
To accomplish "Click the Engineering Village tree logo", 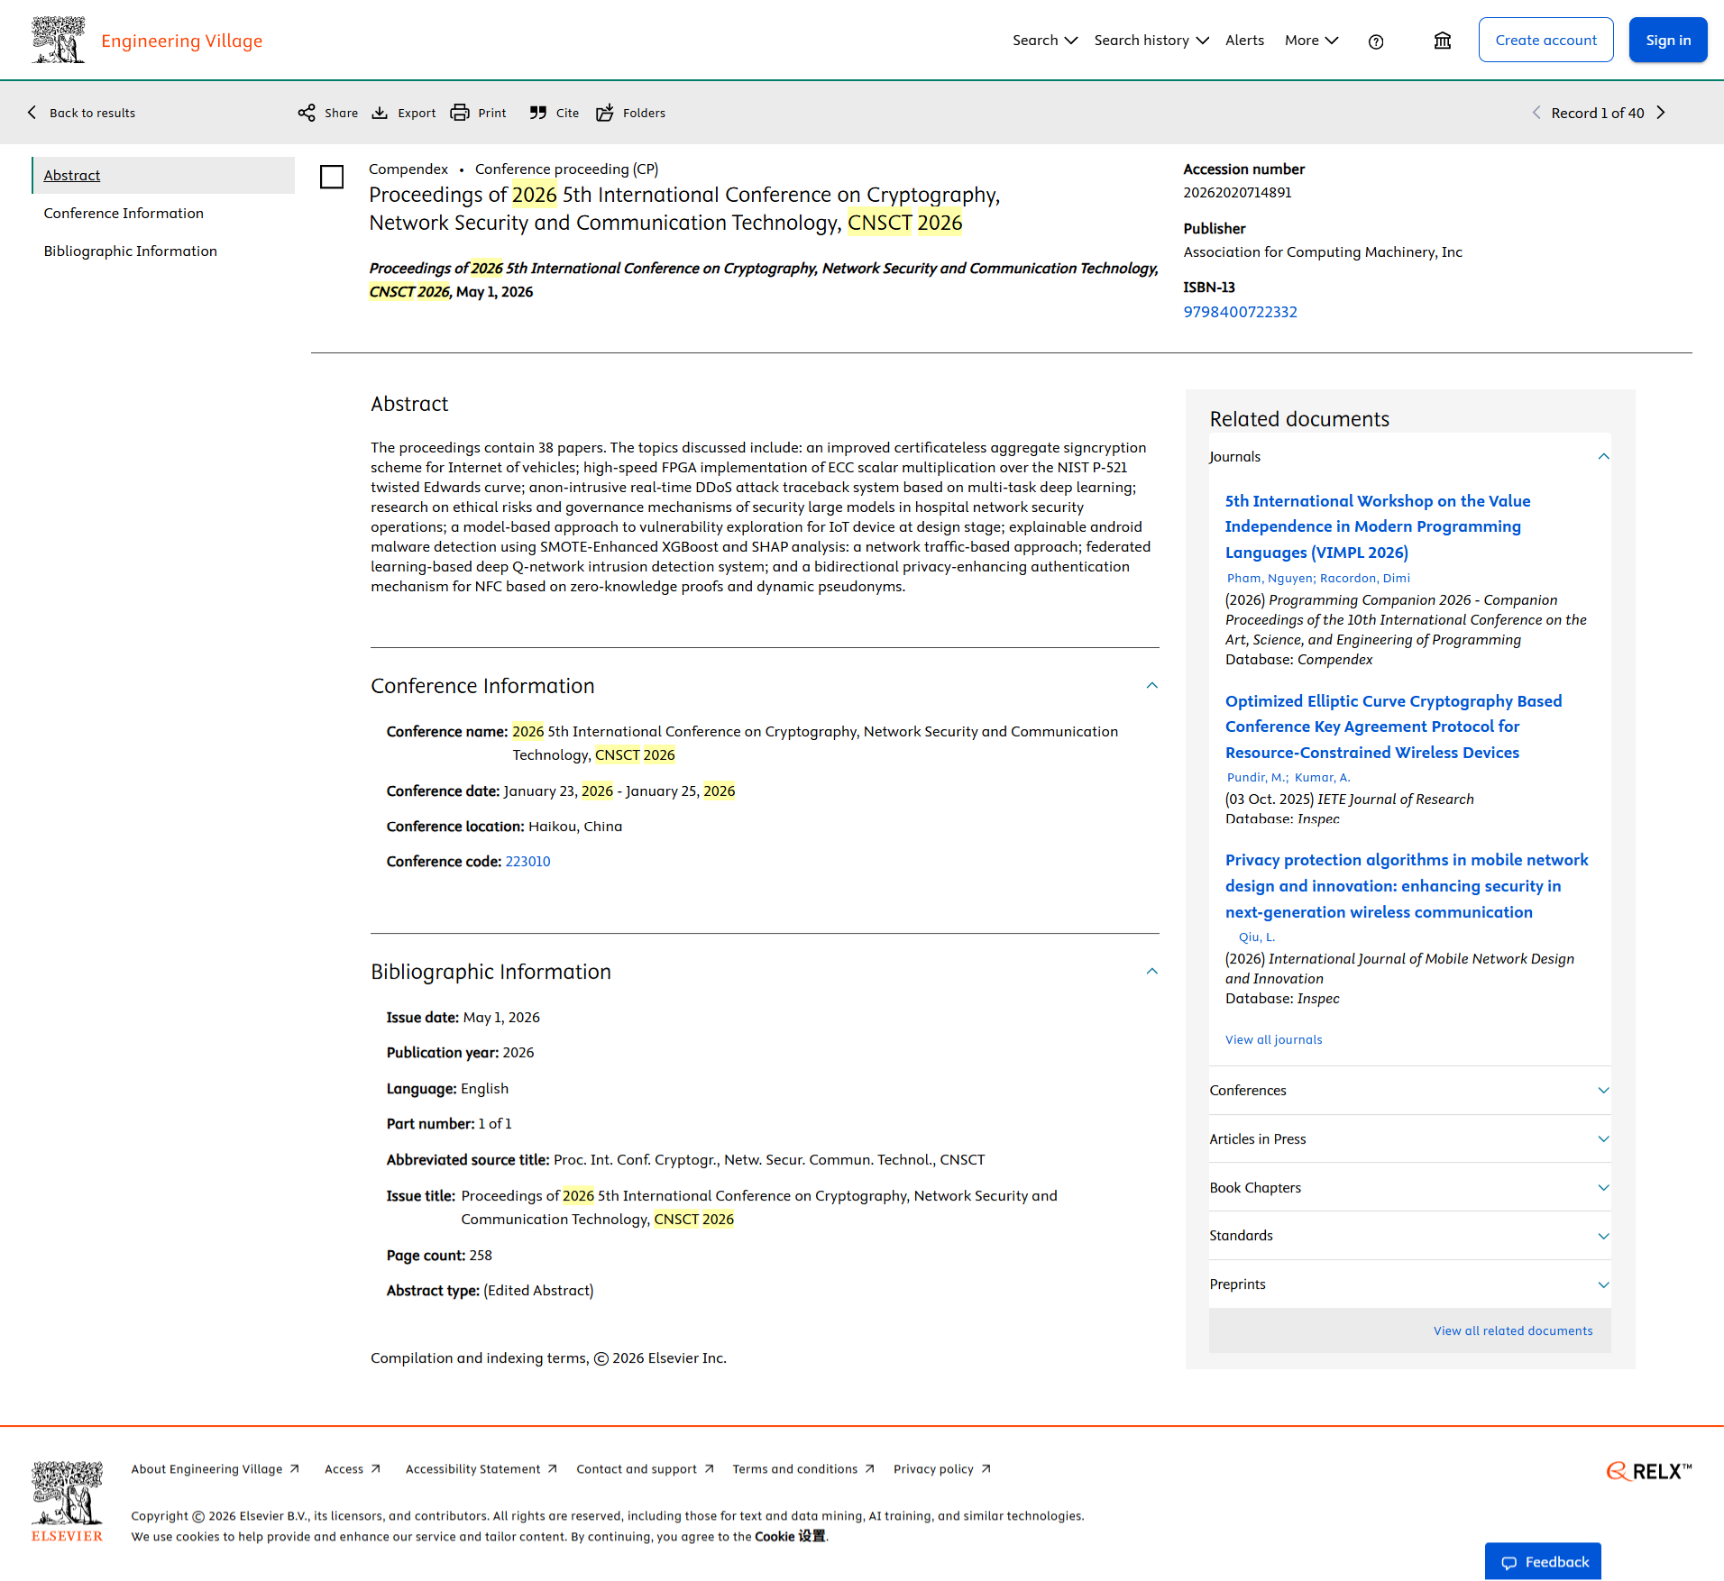I will (59, 40).
